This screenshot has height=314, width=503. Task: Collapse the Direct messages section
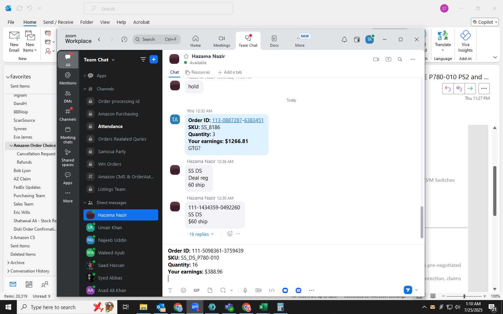(85, 203)
